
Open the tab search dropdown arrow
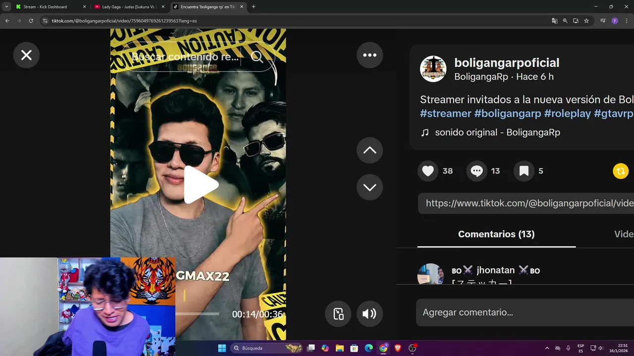tap(6, 7)
